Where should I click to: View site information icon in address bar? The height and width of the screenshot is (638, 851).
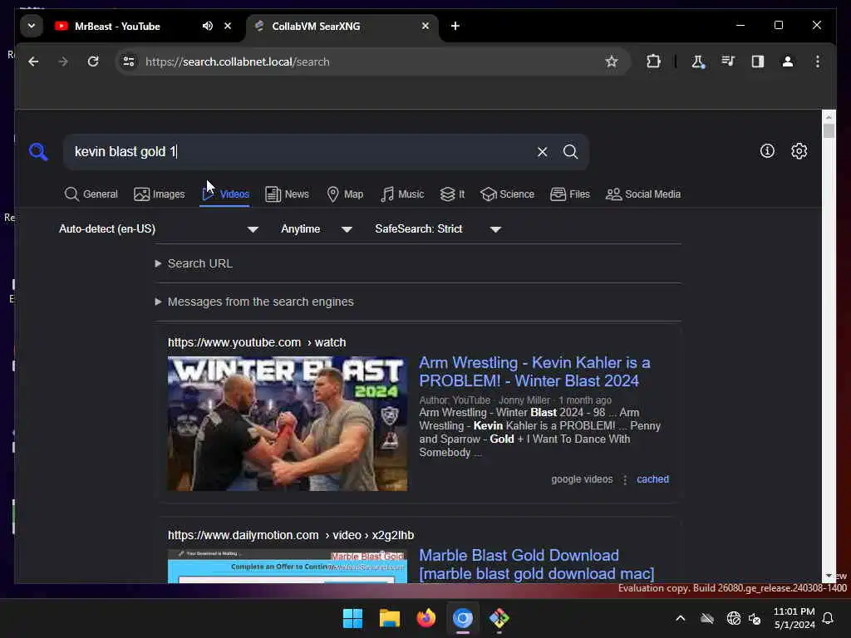[x=129, y=61]
